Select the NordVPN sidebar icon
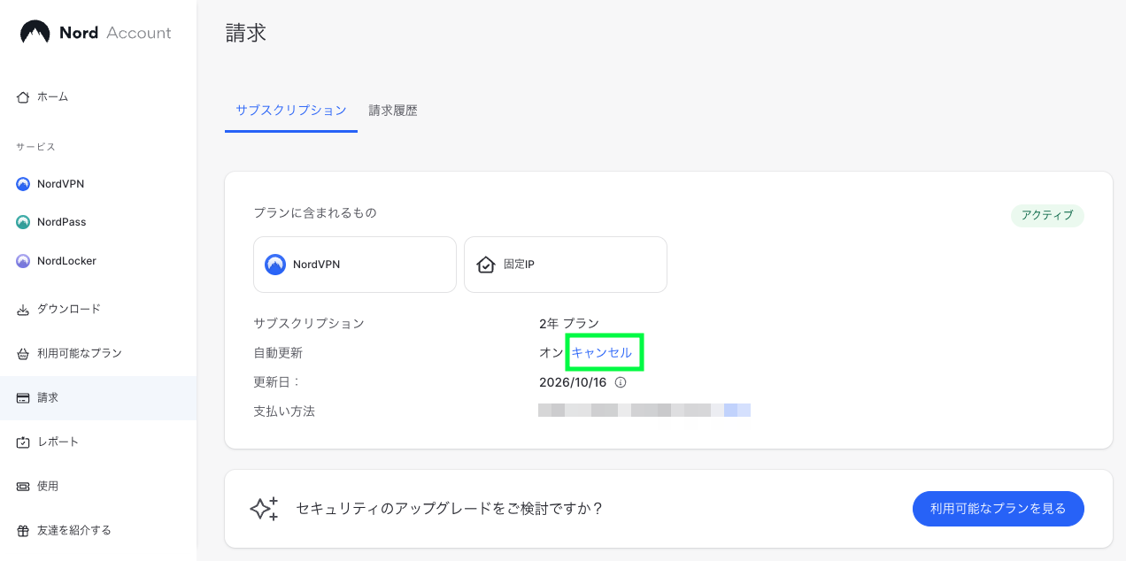Viewport: 1126px width, 561px height. coord(23,184)
